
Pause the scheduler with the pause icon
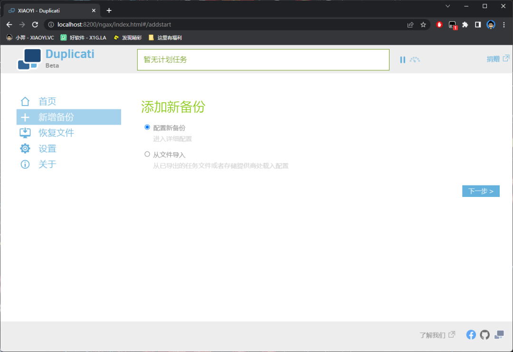pyautogui.click(x=402, y=60)
